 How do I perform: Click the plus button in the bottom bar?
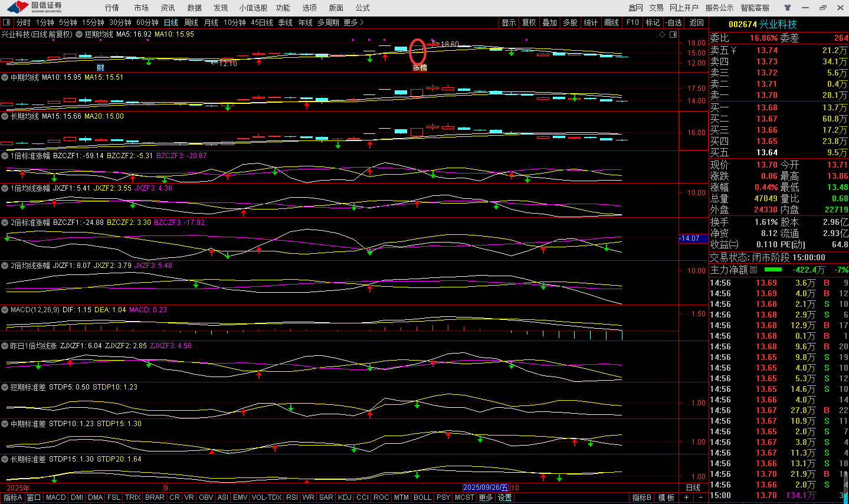(x=686, y=498)
